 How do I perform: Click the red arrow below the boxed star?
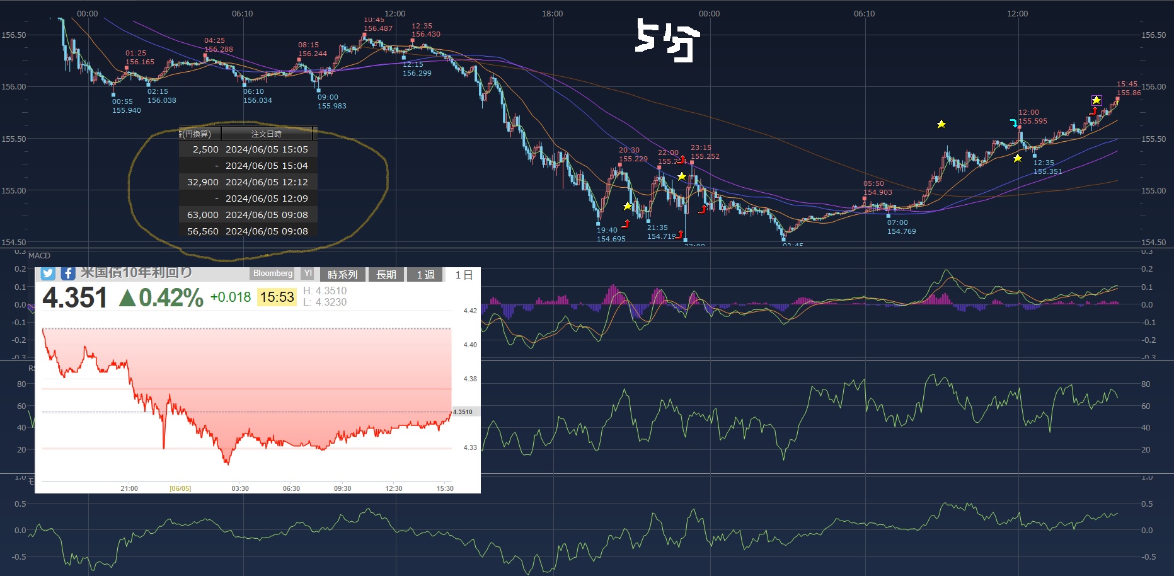tap(1093, 112)
